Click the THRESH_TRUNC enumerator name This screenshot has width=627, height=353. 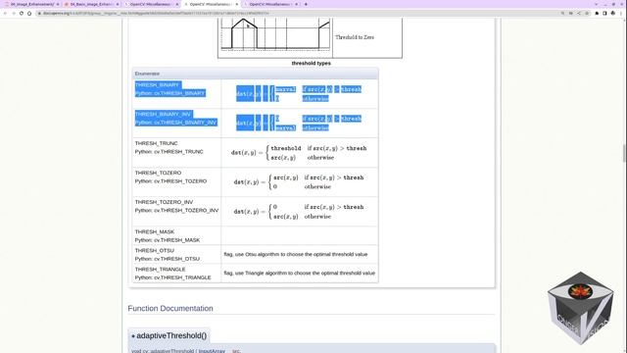point(157,143)
